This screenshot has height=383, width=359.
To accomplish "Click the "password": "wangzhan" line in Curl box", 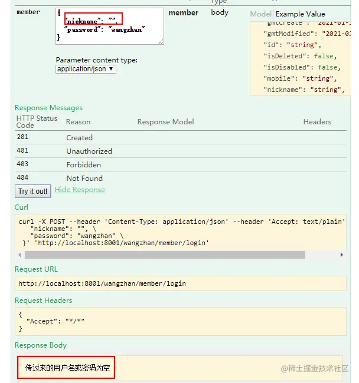I will pos(77,236).
